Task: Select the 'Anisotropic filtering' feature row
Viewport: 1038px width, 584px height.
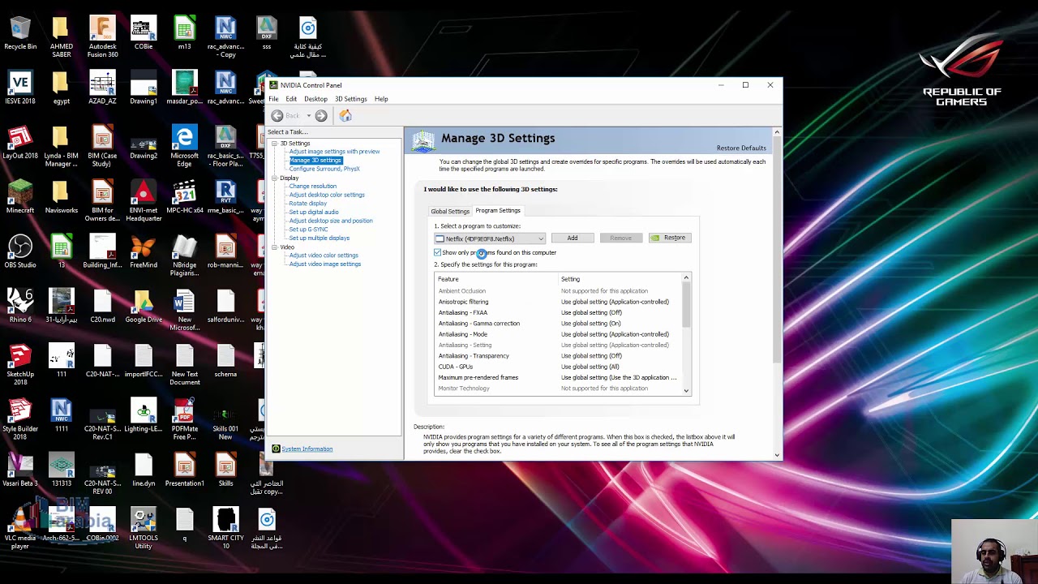Action: tap(559, 302)
